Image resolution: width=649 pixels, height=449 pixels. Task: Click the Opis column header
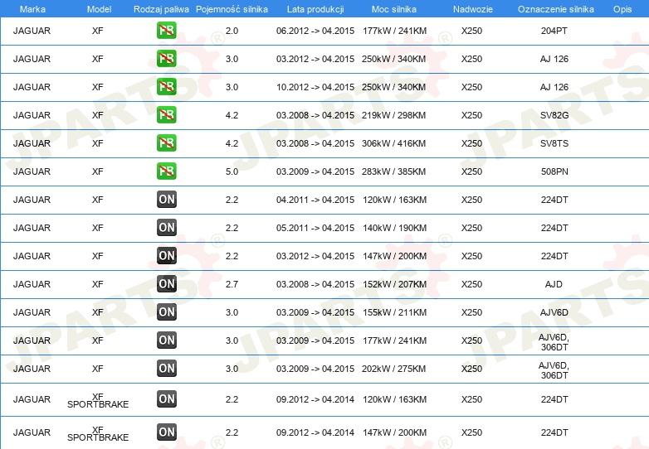pos(622,9)
